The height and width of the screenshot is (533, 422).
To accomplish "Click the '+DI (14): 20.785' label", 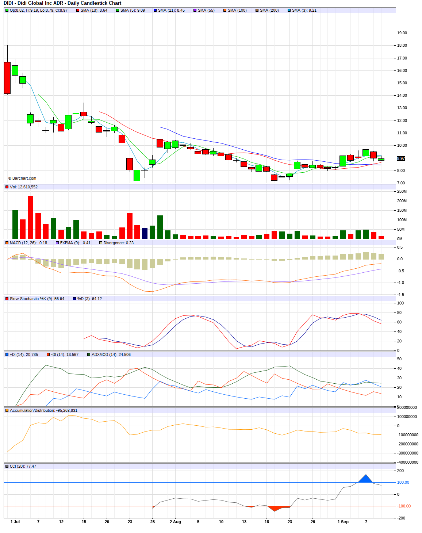I will pos(24,354).
